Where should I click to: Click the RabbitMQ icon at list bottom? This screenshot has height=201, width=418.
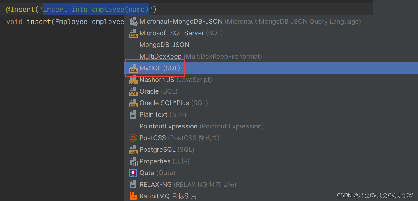tap(133, 196)
